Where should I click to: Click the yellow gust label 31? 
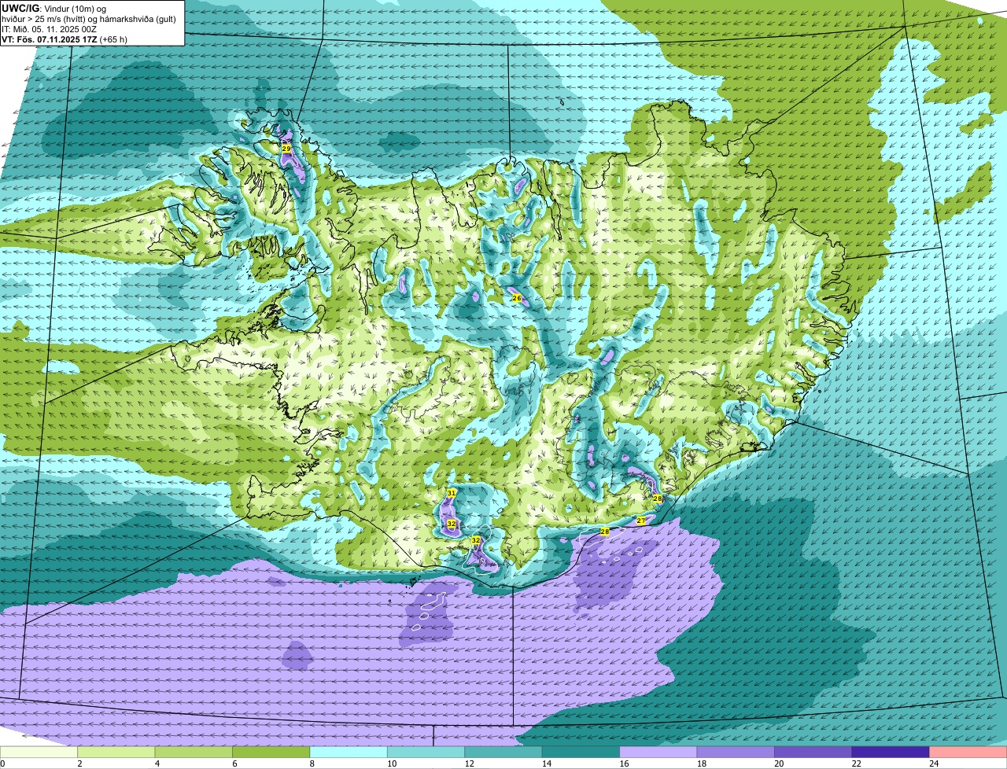(x=452, y=493)
